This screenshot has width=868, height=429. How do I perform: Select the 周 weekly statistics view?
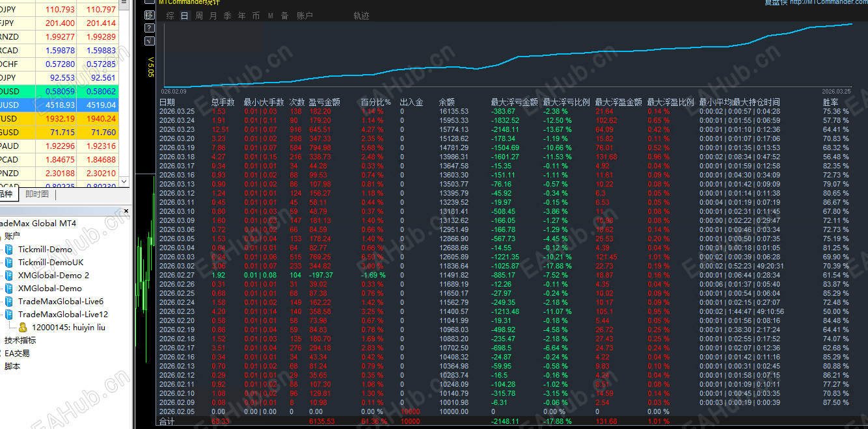198,15
